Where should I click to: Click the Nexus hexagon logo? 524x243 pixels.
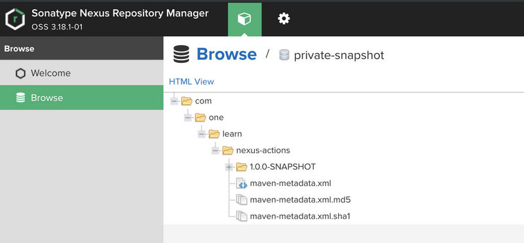[x=15, y=19]
